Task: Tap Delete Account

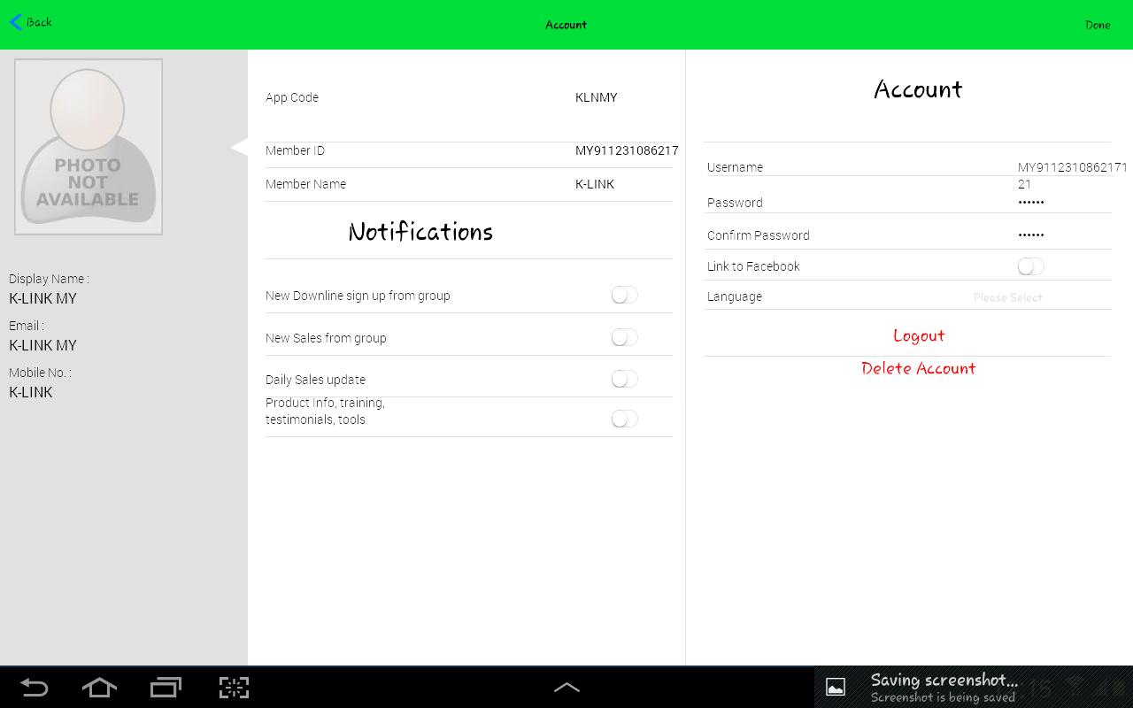Action: (918, 368)
